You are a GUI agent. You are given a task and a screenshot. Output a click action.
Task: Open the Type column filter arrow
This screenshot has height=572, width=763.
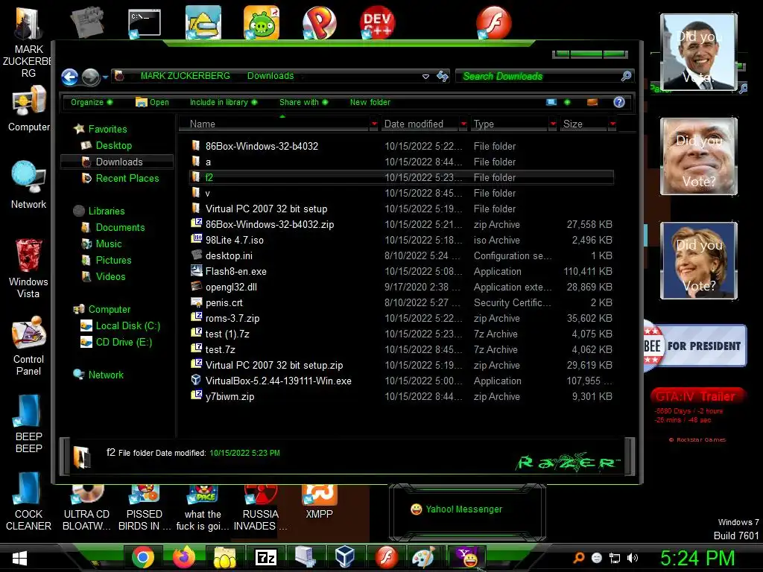pyautogui.click(x=553, y=124)
